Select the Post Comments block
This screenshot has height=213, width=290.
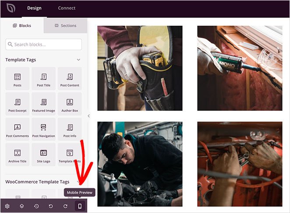tap(18, 129)
